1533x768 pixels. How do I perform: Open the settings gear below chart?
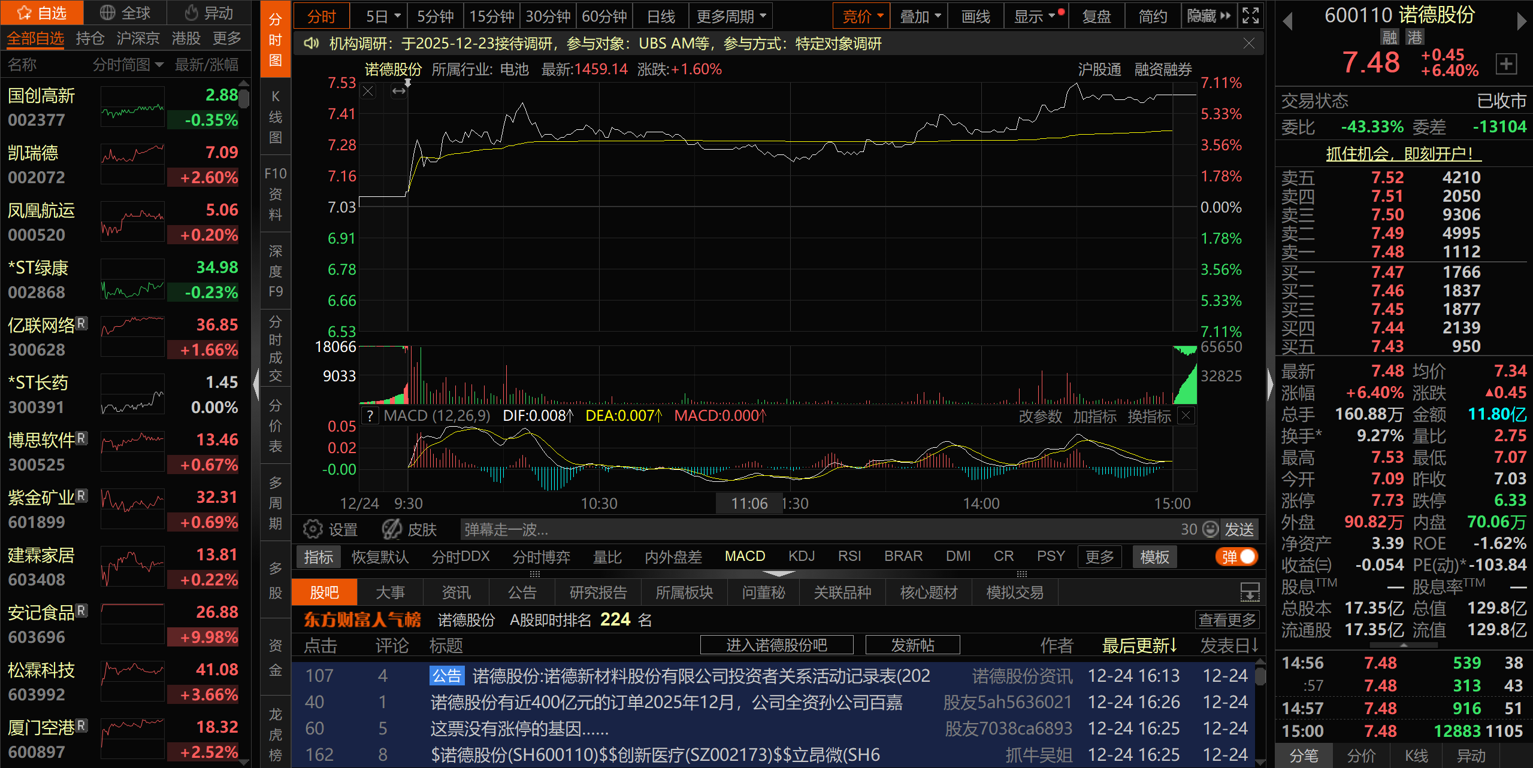[x=313, y=529]
